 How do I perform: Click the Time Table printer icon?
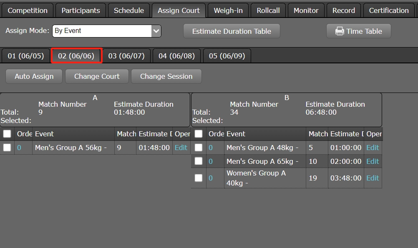click(x=340, y=31)
